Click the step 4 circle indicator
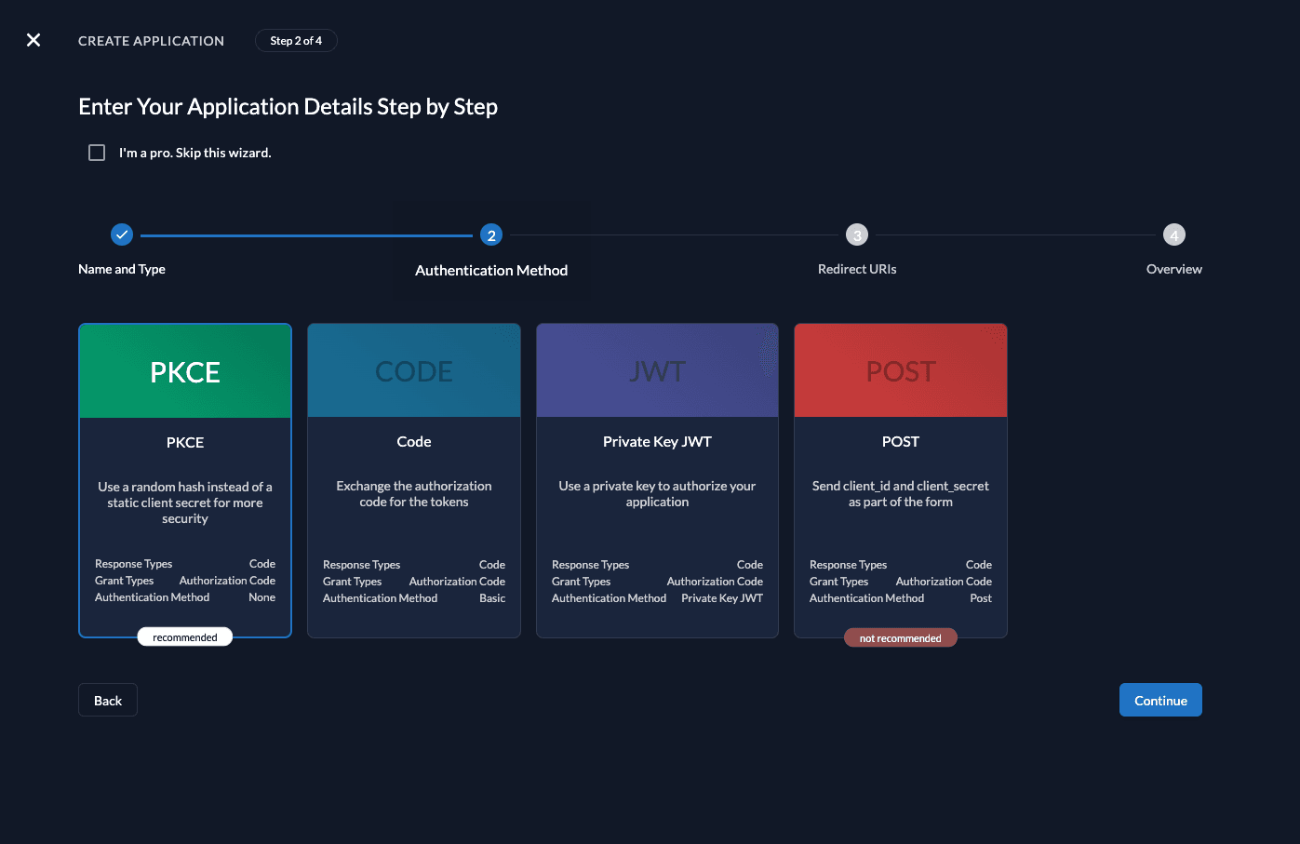The height and width of the screenshot is (844, 1300). (1173, 234)
